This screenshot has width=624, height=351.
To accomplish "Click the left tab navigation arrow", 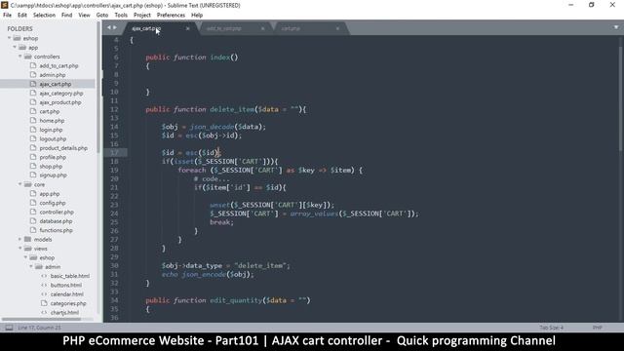I will pyautogui.click(x=108, y=28).
